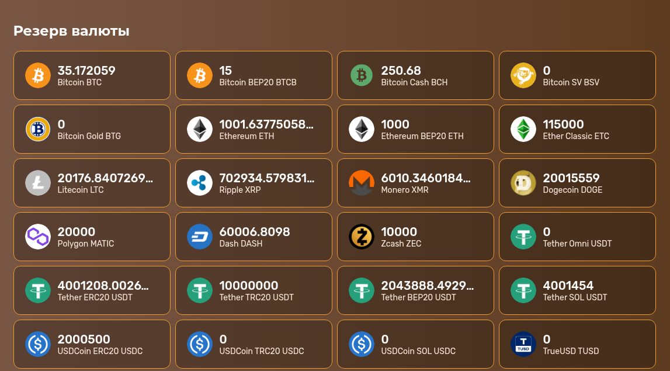Click the orange Bitcoin BTC icon
Viewport: 670px width, 371px height.
click(x=38, y=75)
